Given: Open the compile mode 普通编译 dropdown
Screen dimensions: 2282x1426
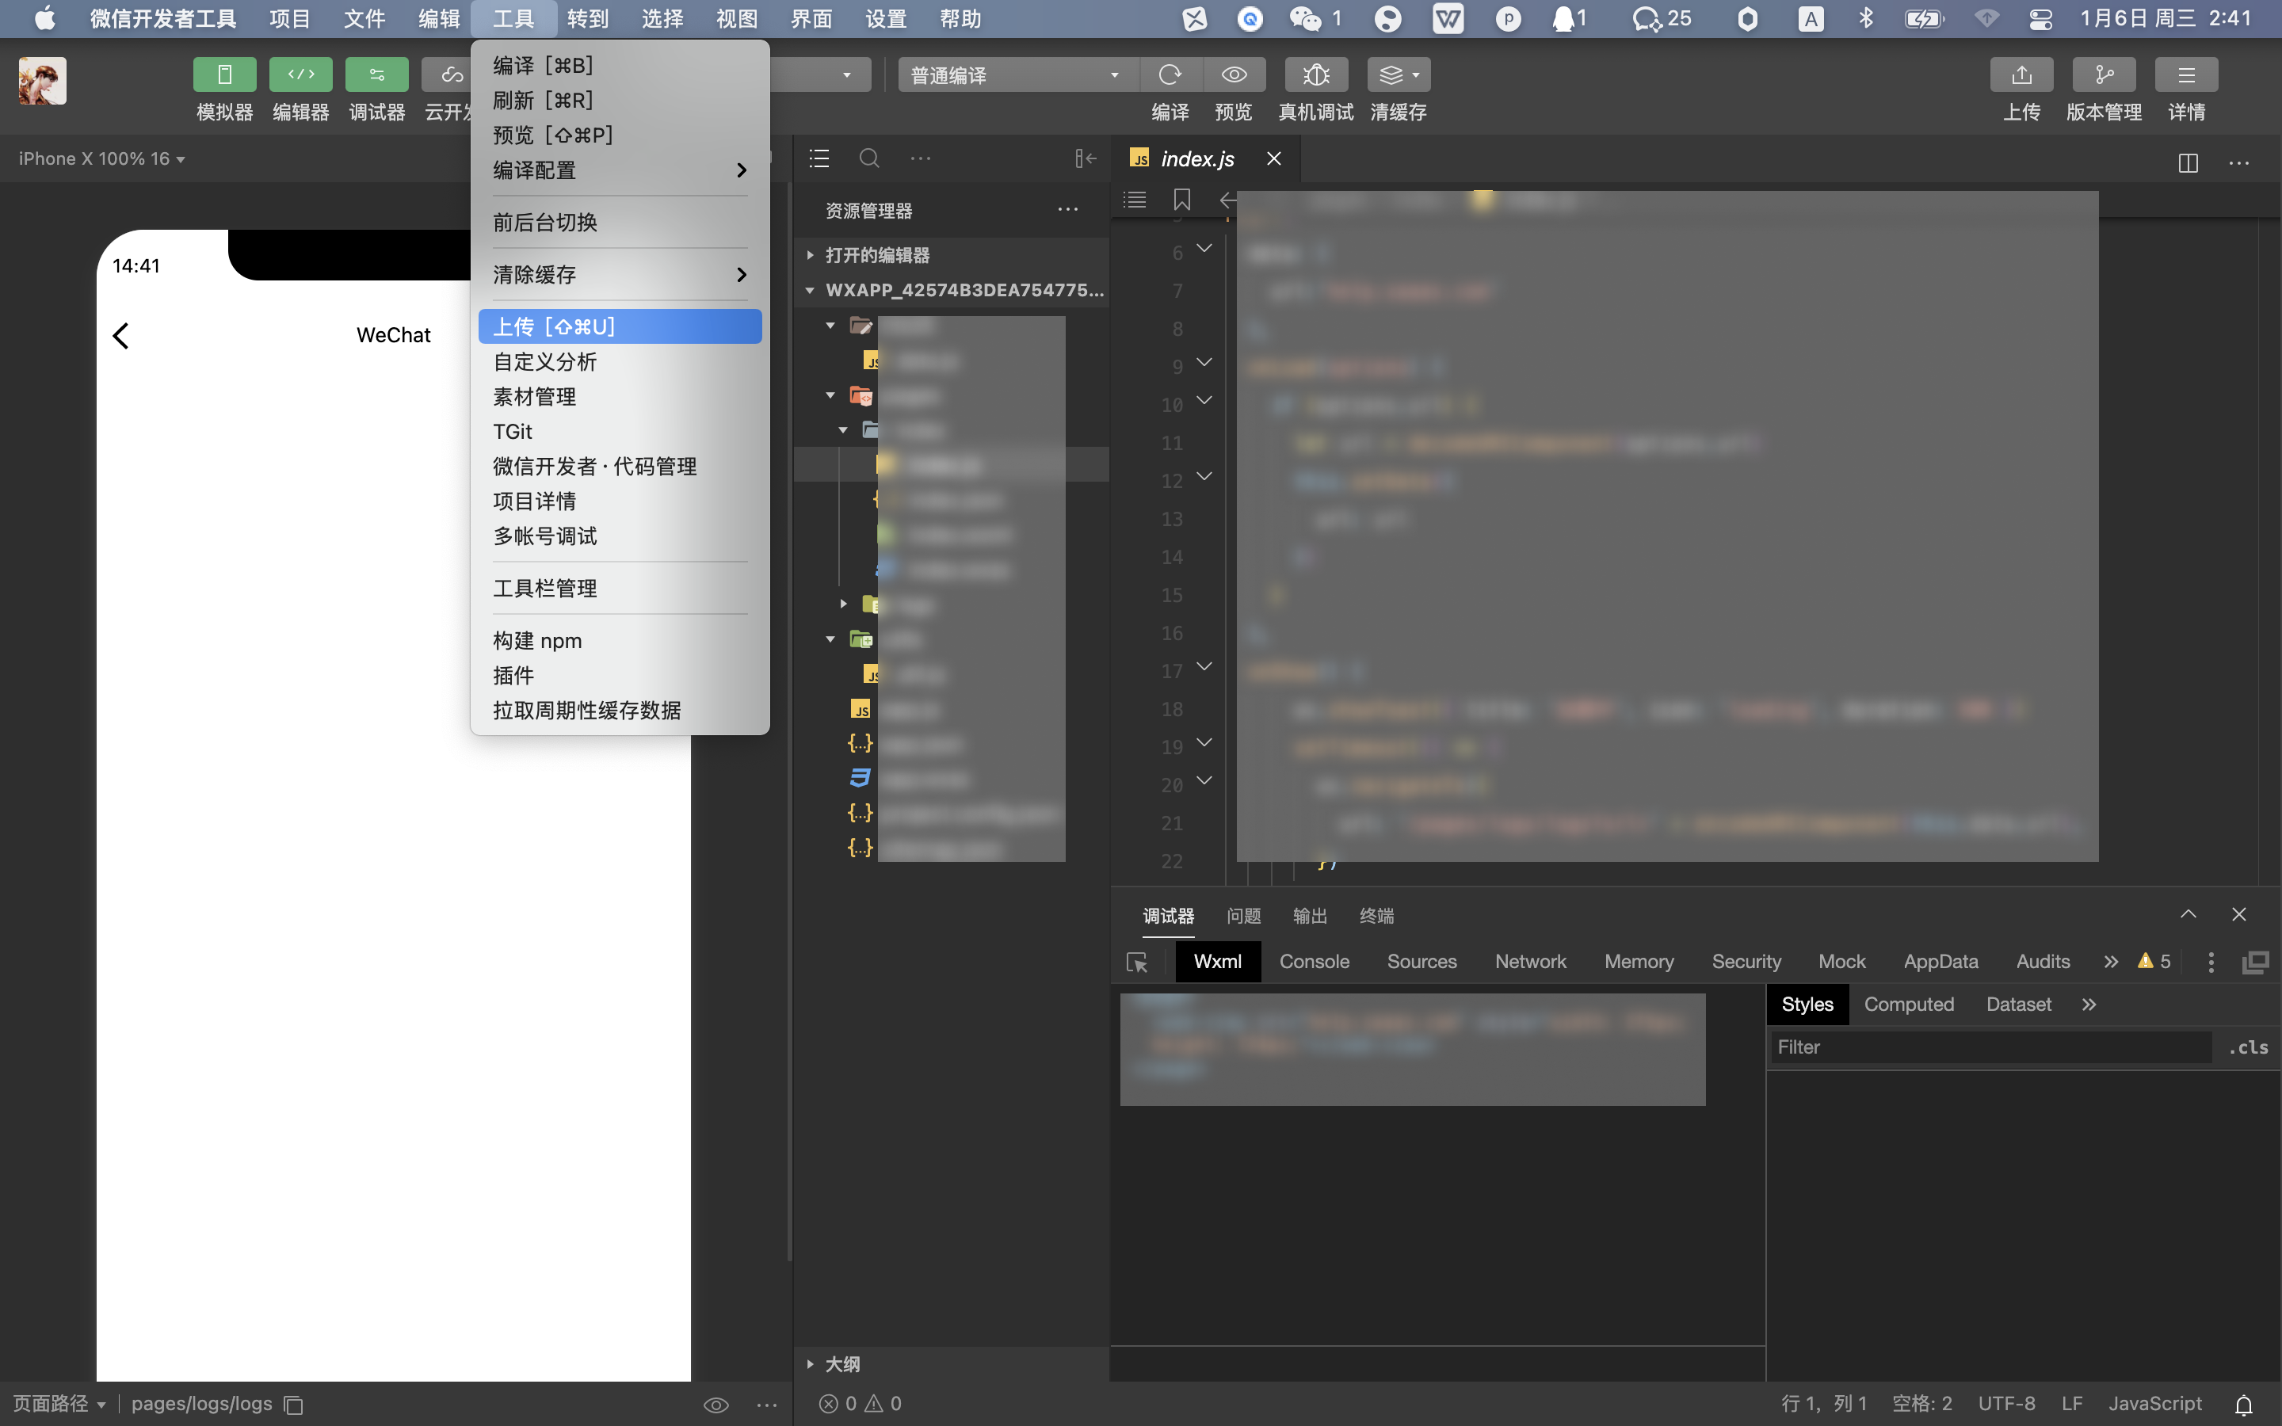Looking at the screenshot, I should 1018,74.
